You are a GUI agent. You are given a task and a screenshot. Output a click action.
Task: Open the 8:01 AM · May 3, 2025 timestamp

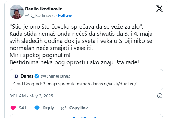click(x=31, y=96)
